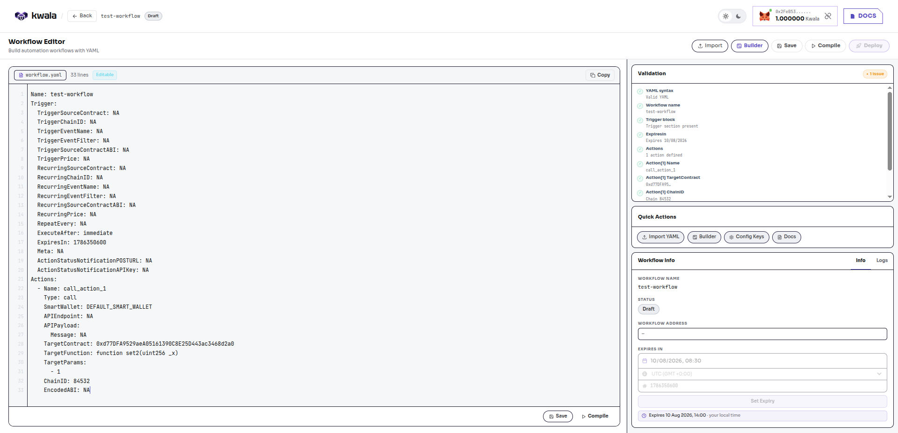Click the test-workflow title in header
898x433 pixels.
tap(120, 16)
